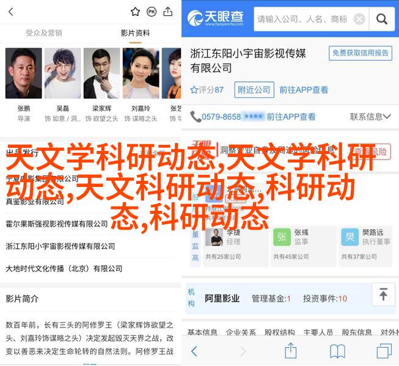
Task: Click the 附近公司 button
Action: point(254,90)
